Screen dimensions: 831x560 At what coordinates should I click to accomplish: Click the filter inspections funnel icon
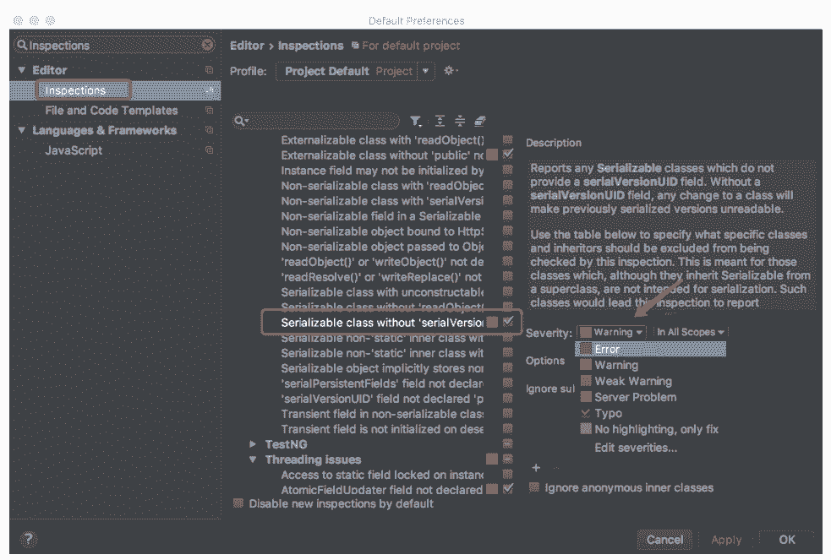click(x=415, y=122)
